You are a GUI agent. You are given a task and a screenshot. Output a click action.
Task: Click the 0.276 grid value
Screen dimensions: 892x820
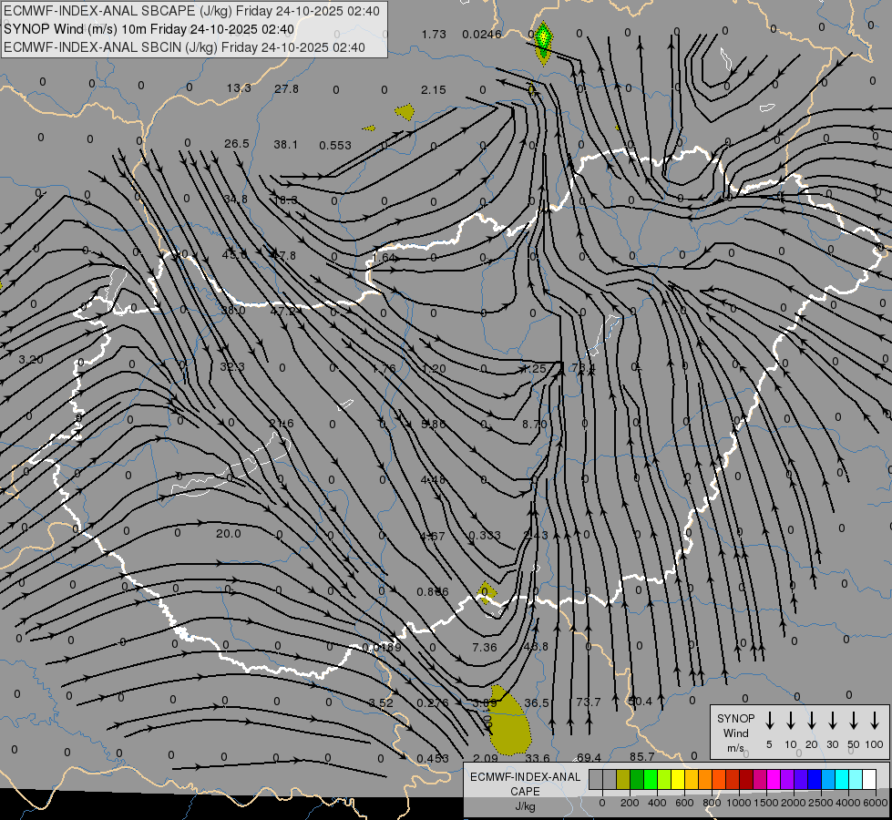433,702
